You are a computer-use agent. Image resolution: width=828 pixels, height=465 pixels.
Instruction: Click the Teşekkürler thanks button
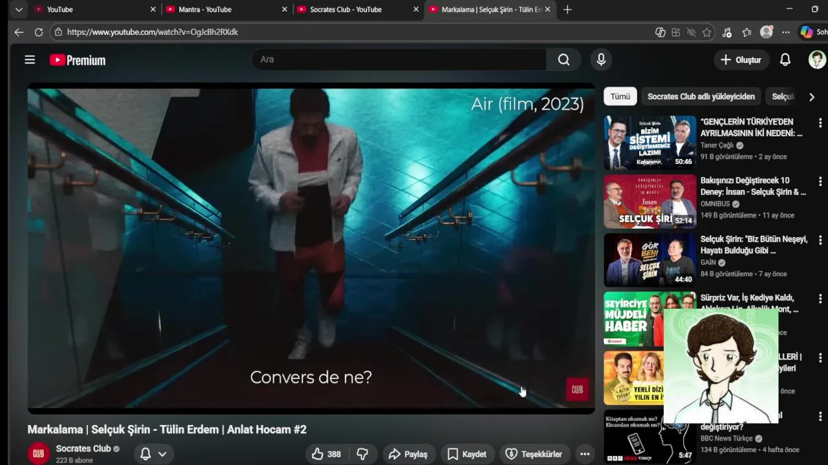click(x=534, y=454)
